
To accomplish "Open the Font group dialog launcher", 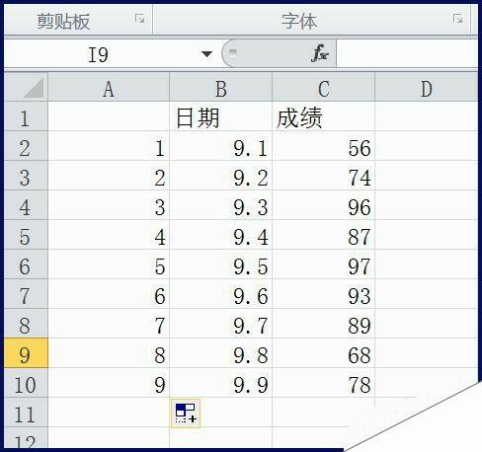I will click(x=457, y=19).
